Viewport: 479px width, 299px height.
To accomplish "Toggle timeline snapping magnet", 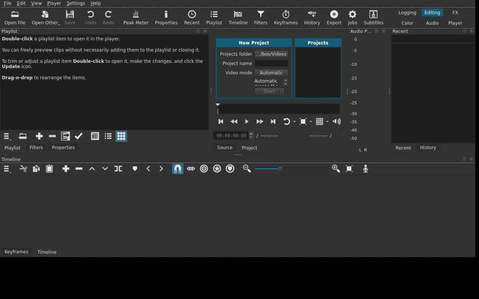I will tap(177, 169).
